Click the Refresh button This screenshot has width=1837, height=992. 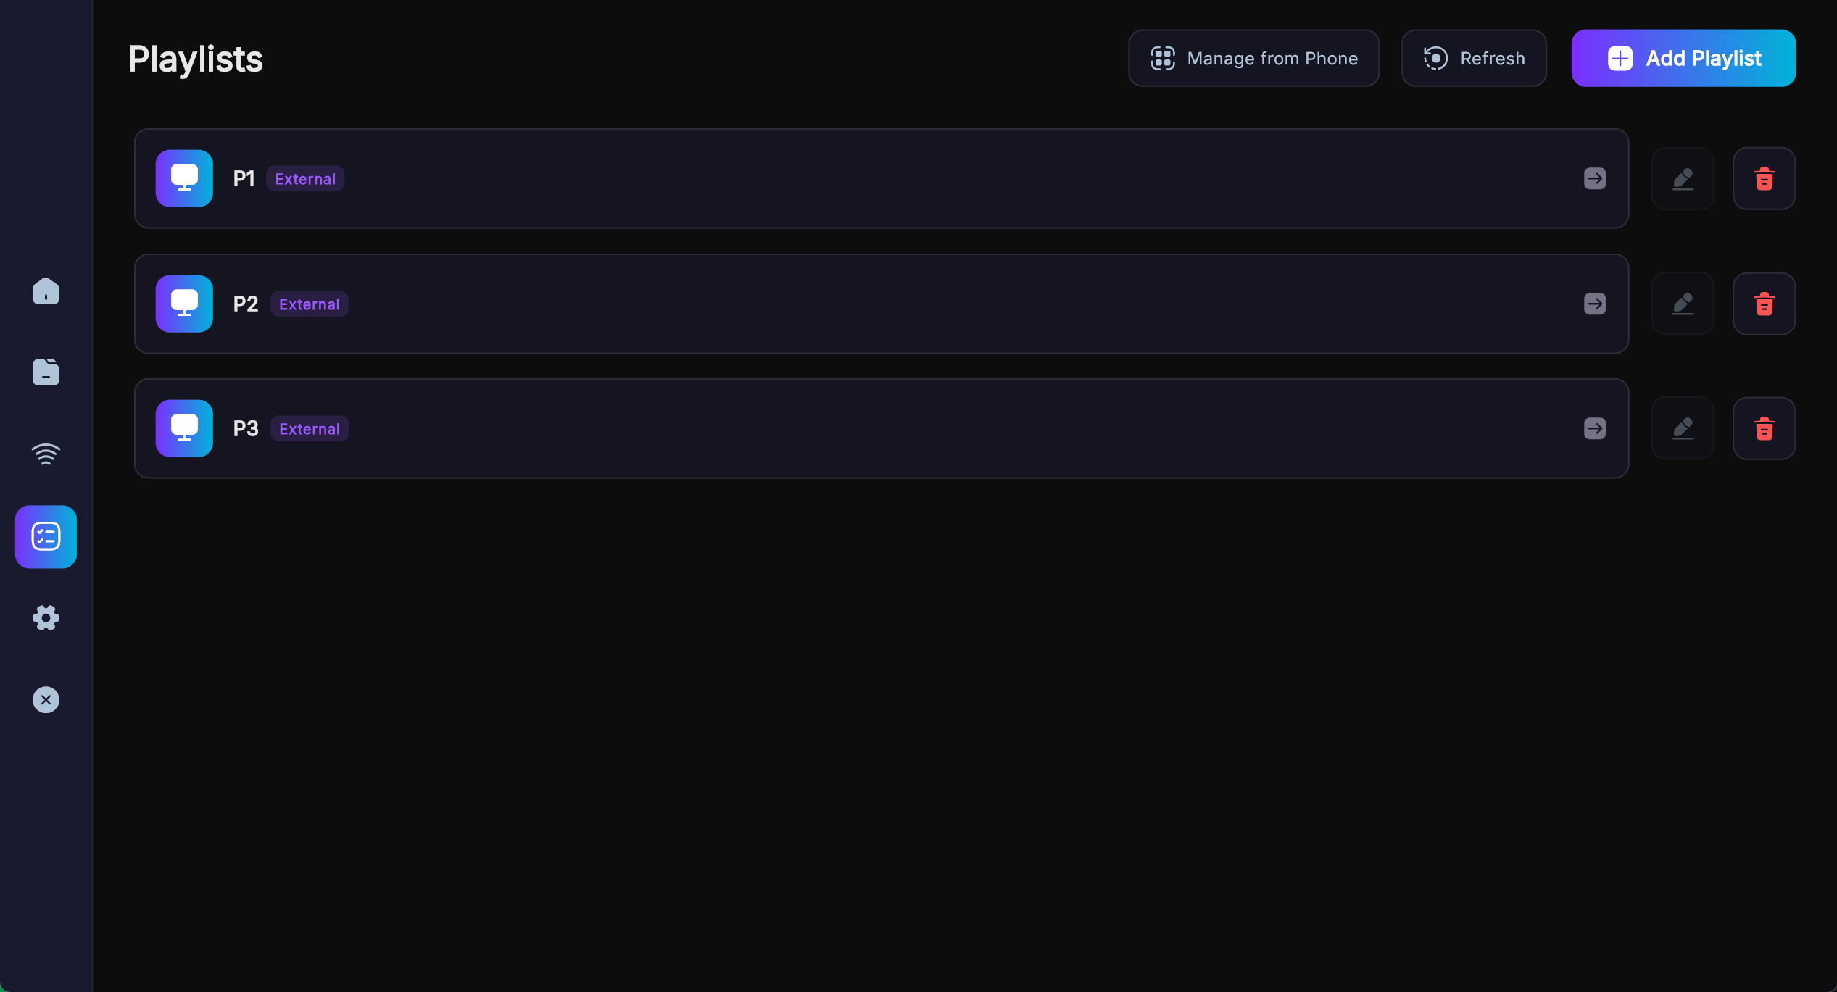1474,58
